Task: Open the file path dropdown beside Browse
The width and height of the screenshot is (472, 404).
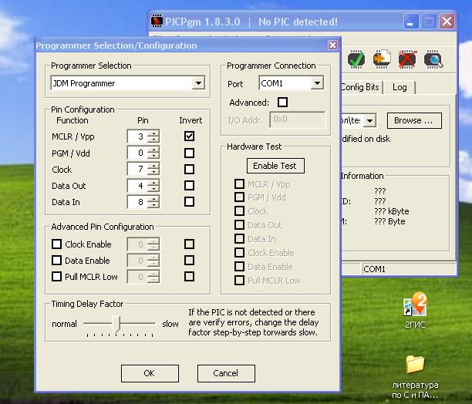Action: [369, 120]
